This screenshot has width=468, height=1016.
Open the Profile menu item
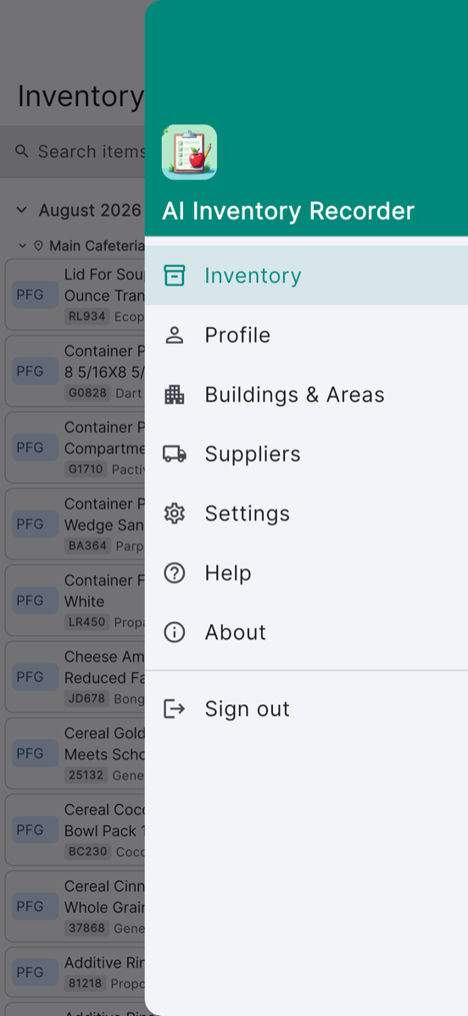306,335
